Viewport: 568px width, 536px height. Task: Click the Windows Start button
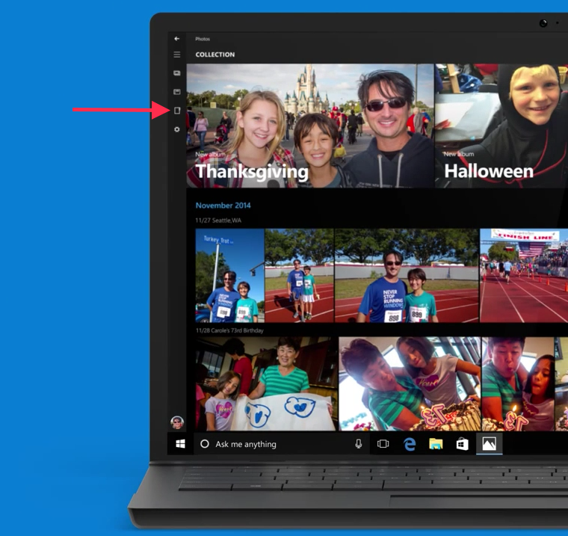click(180, 444)
